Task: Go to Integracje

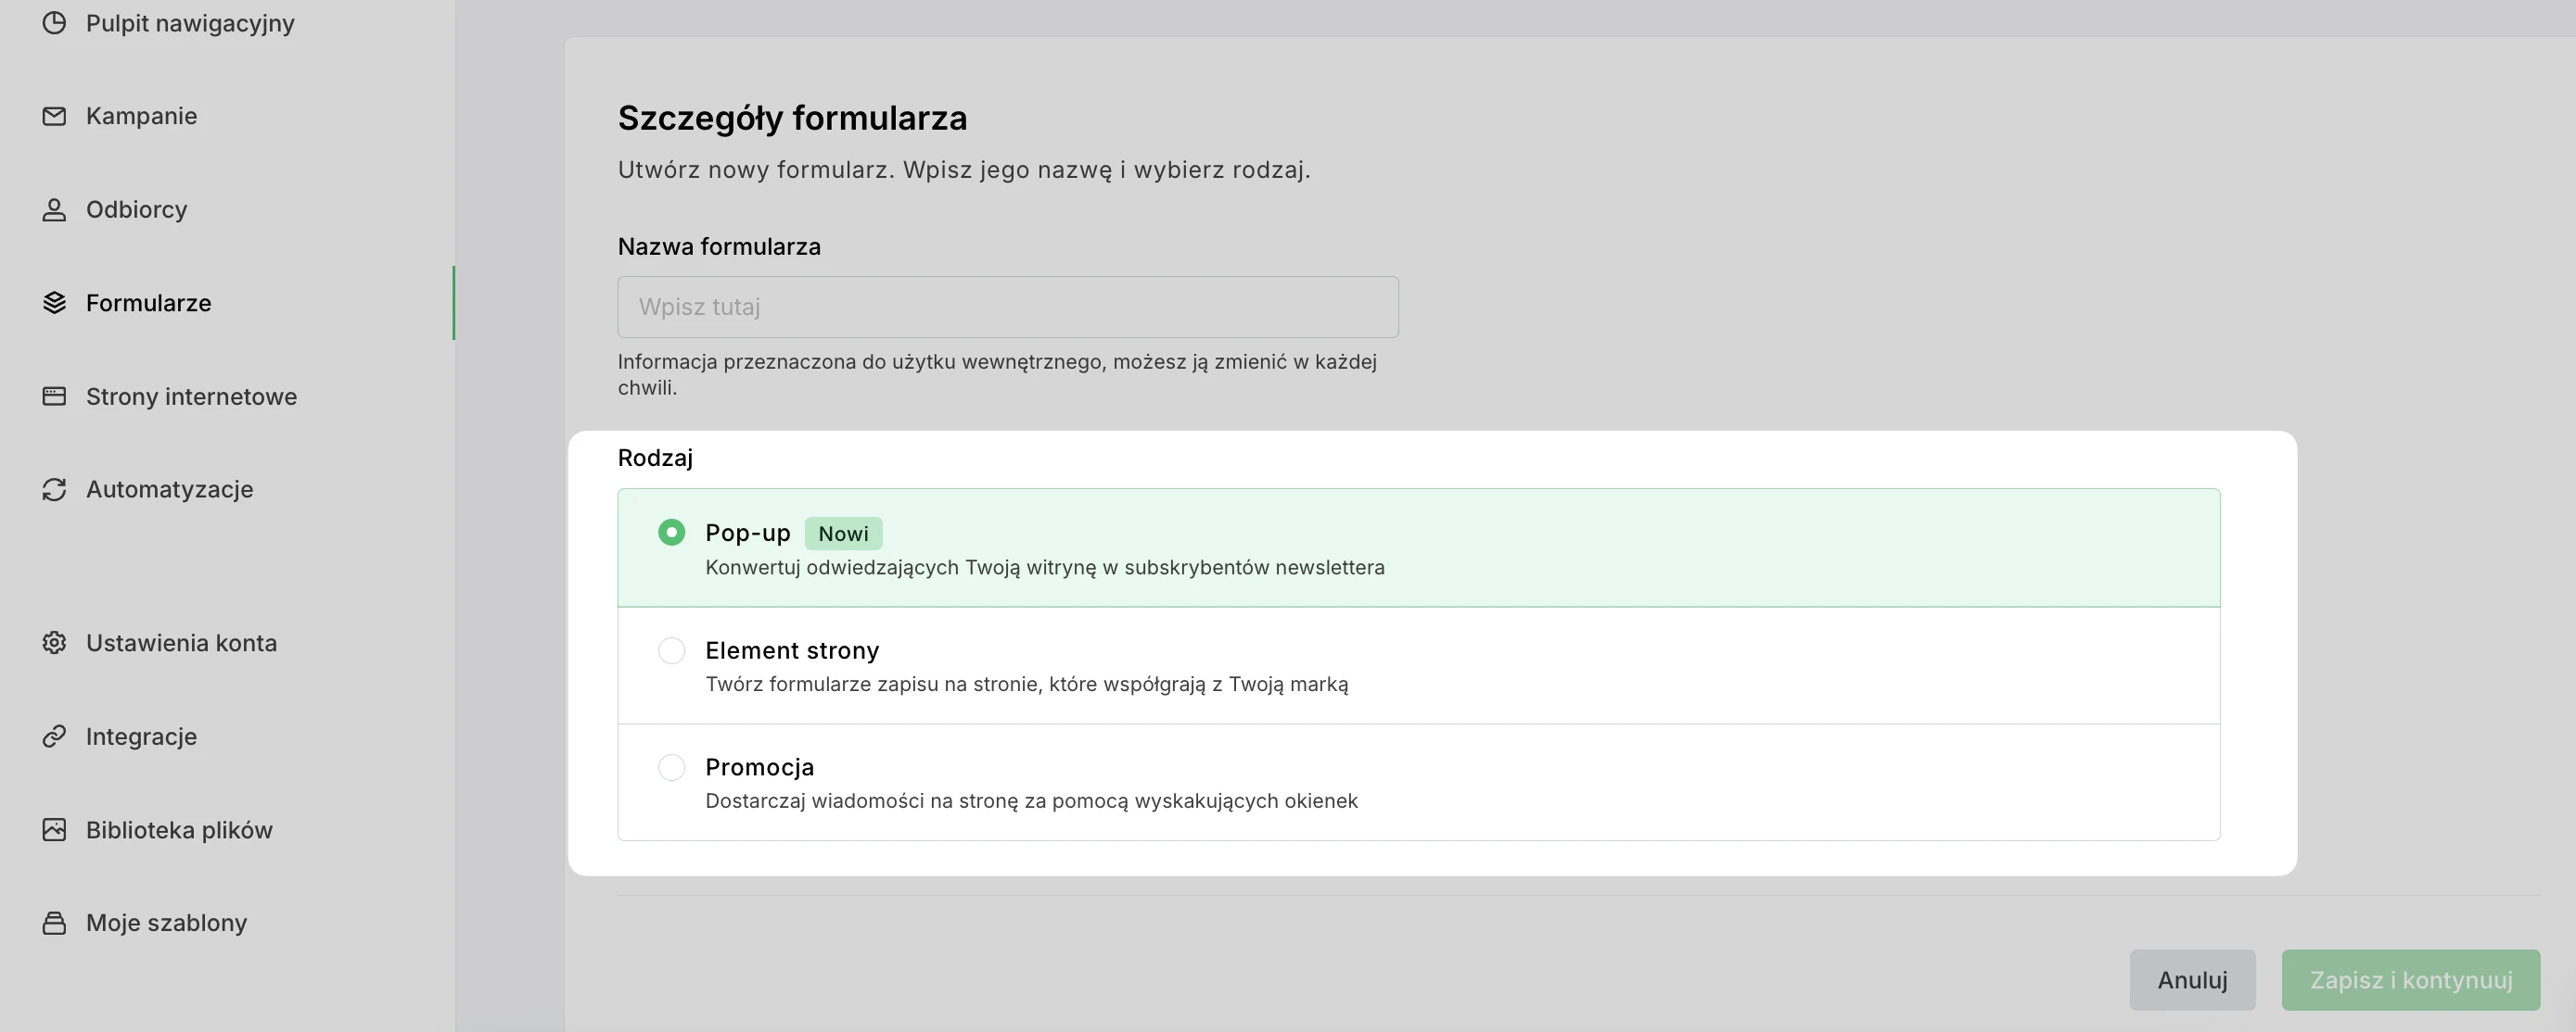Action: click(x=141, y=736)
